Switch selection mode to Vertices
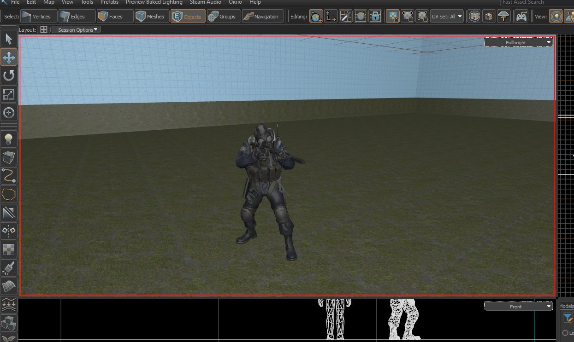 coord(39,17)
